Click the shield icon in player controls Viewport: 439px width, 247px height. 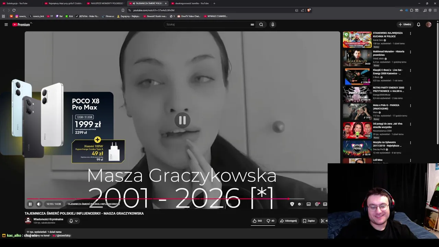tap(292, 204)
